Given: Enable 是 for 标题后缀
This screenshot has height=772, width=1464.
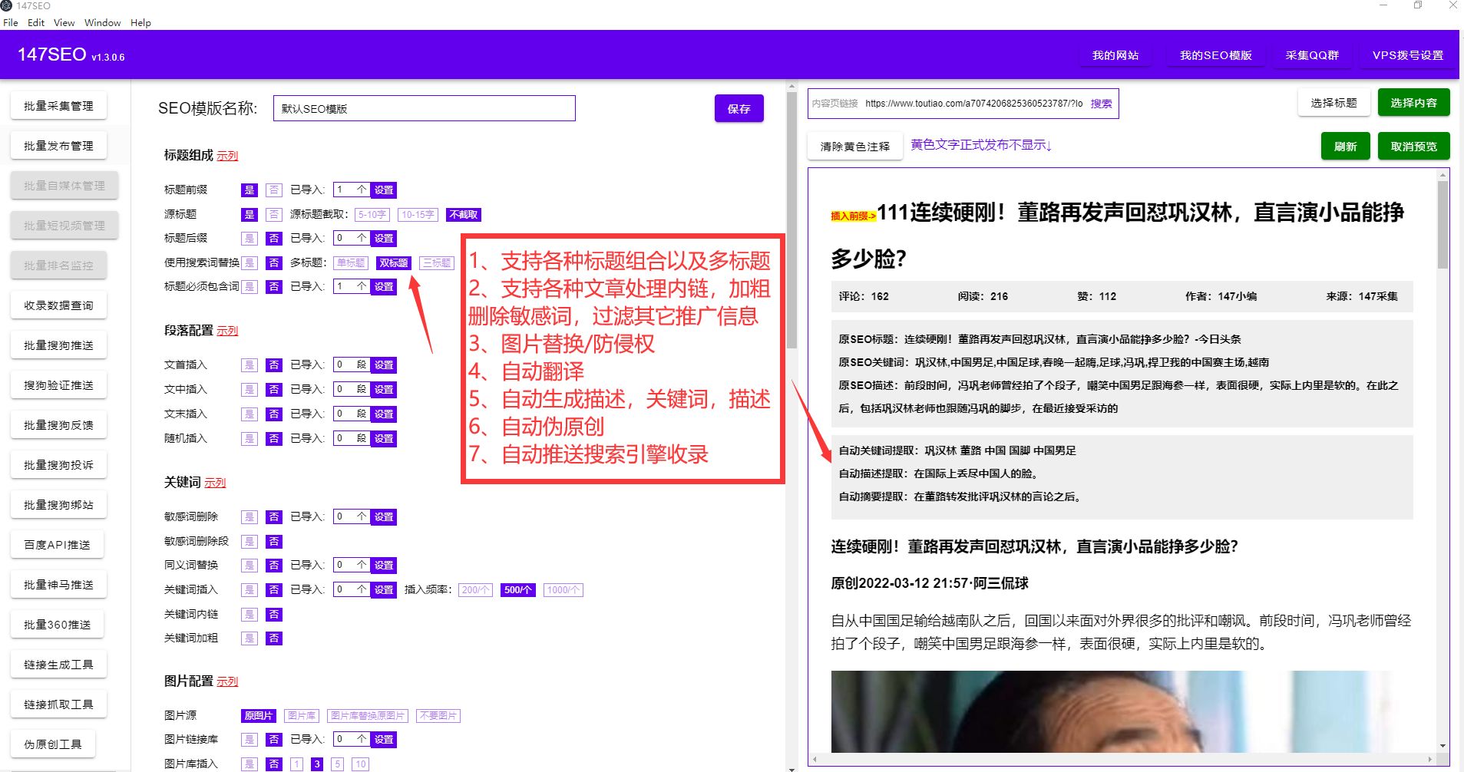Looking at the screenshot, I should (x=249, y=238).
